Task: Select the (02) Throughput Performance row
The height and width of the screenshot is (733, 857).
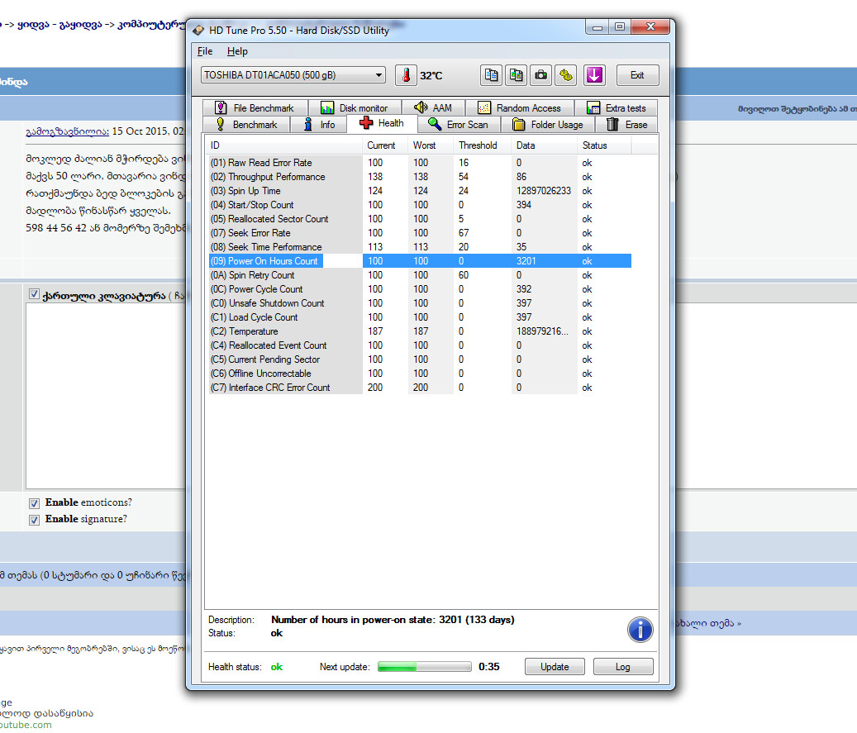Action: pyautogui.click(x=420, y=177)
